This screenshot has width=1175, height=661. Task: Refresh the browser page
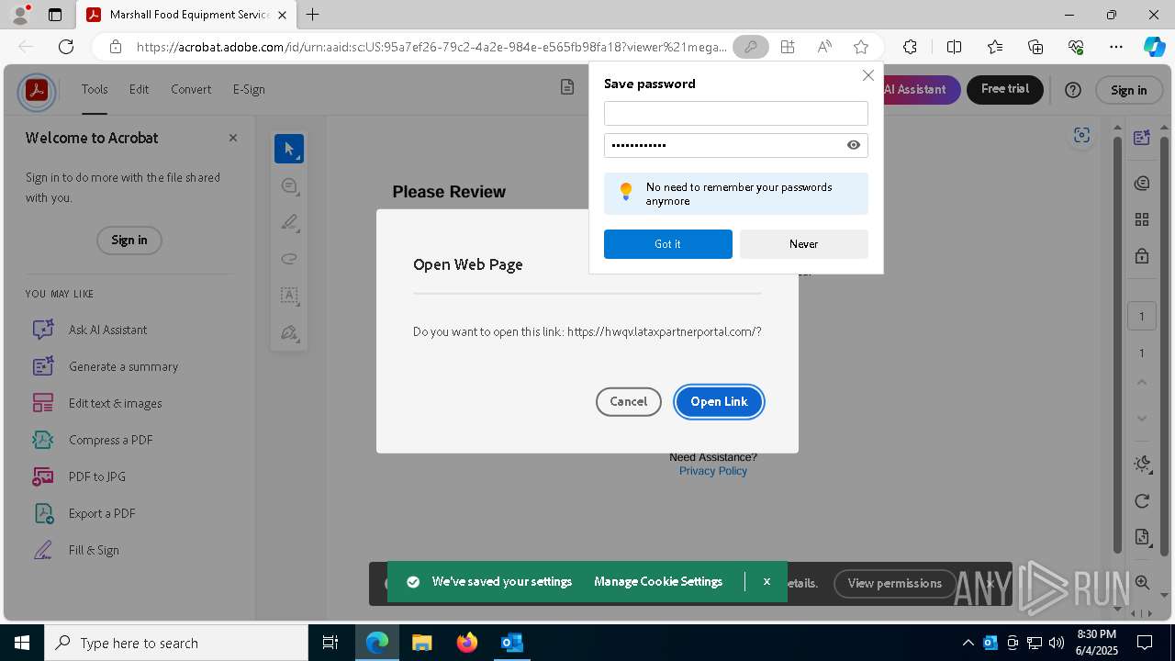(66, 47)
